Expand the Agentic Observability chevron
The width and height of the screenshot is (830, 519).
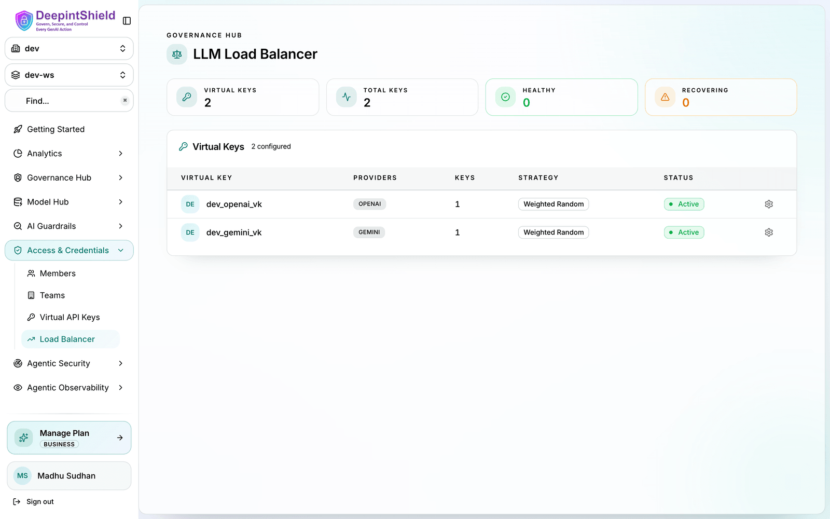pyautogui.click(x=120, y=388)
